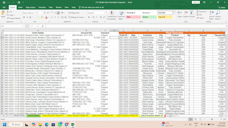Image resolution: width=228 pixels, height=128 pixels.
Task: Toggle Underline formatting
Action: (30, 17)
